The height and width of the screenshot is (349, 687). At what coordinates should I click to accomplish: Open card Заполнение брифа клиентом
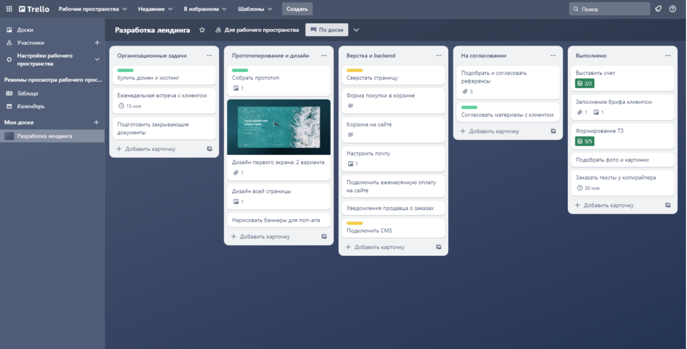(x=623, y=107)
